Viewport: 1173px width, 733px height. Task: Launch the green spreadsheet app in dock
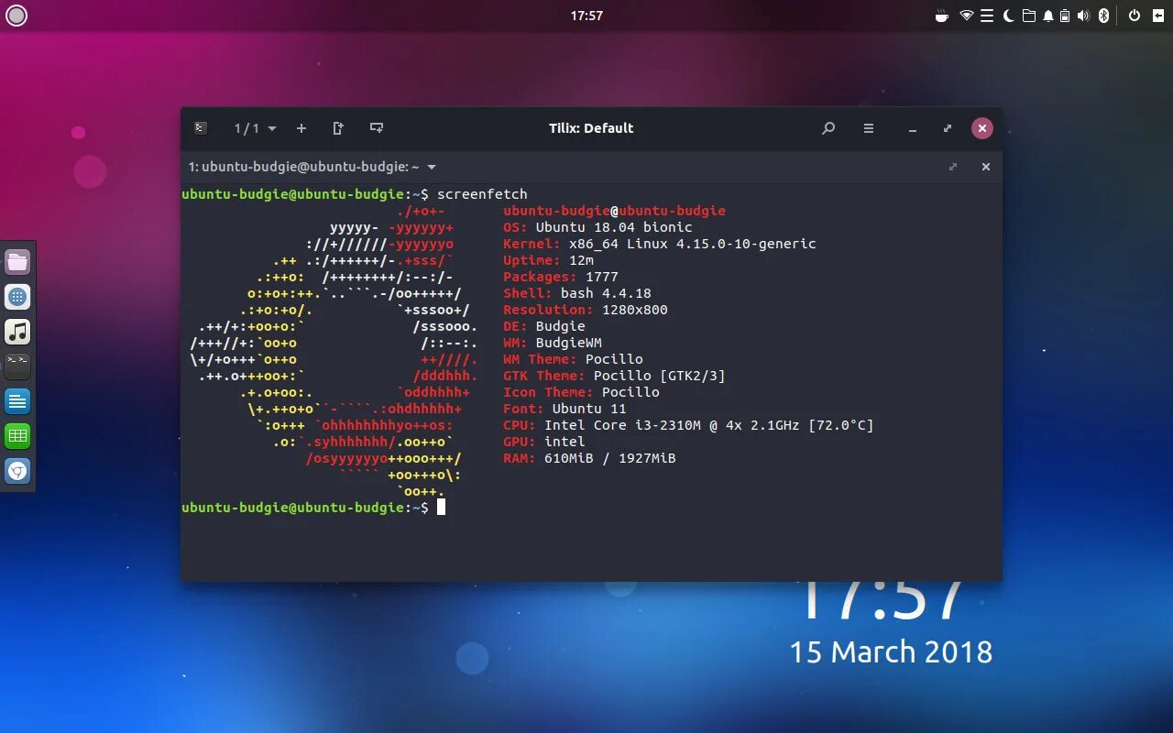(x=17, y=436)
